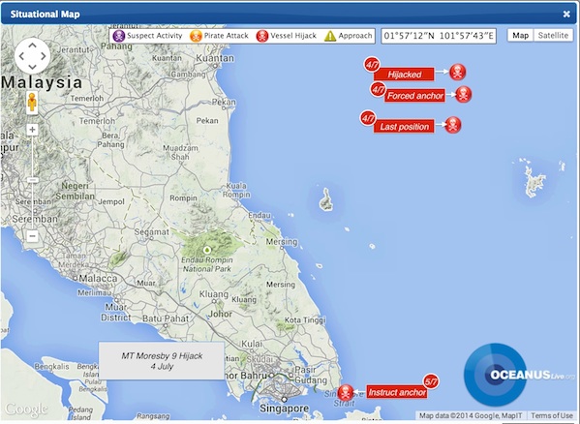Click the Vessel Hijack legend icon

click(261, 36)
